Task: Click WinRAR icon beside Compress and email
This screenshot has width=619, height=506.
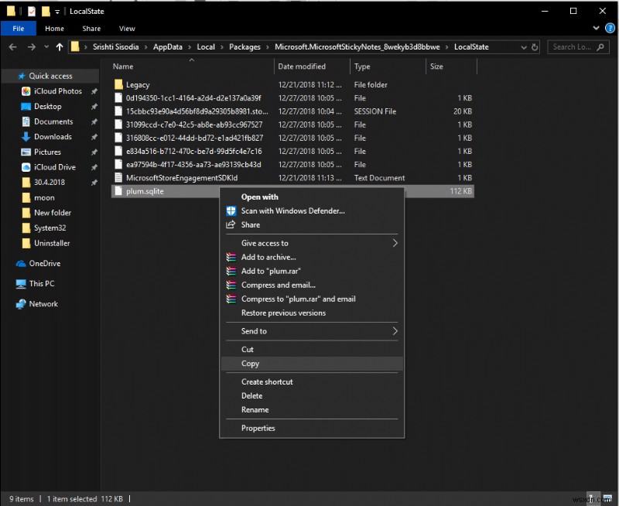Action: click(231, 285)
